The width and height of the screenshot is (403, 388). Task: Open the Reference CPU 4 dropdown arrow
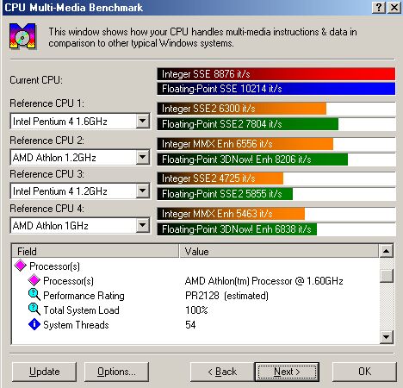click(x=143, y=225)
